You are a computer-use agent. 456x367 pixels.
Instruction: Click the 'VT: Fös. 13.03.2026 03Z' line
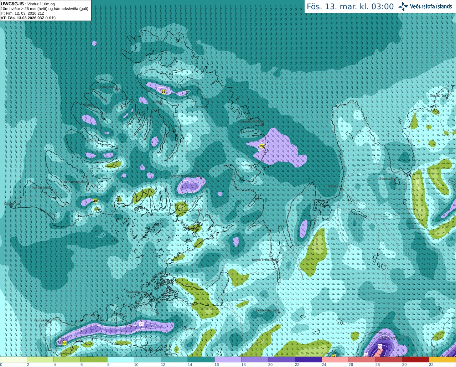(x=28, y=18)
